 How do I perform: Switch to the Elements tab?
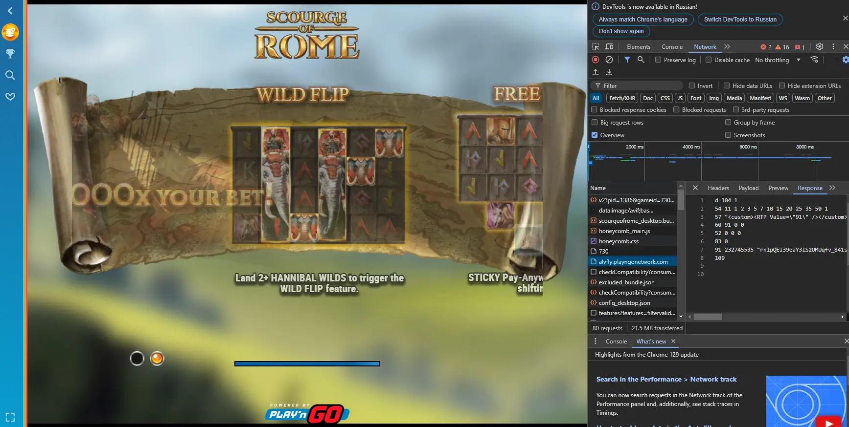coord(639,47)
